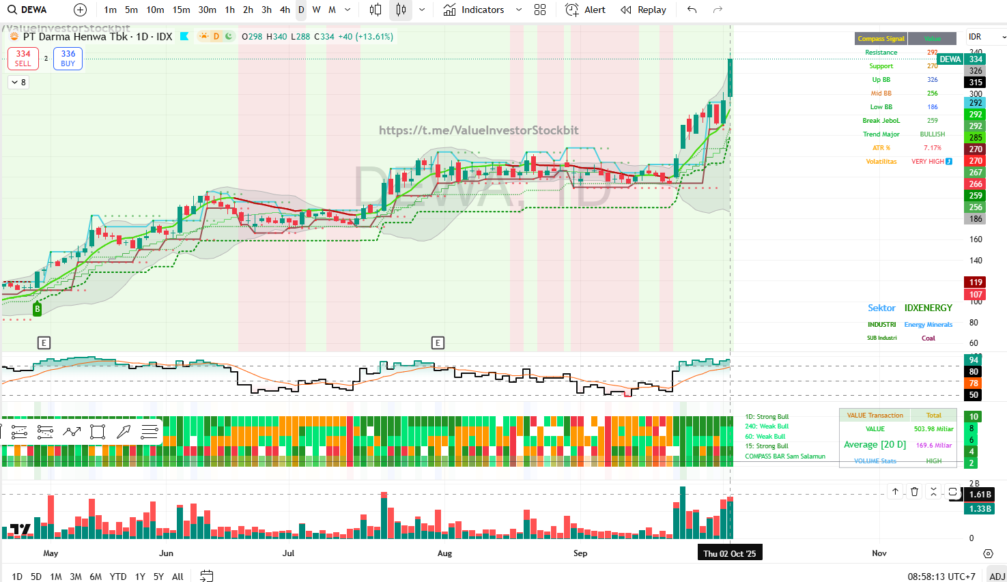This screenshot has height=582, width=1007.
Task: Switch the chart interval to 30m
Action: click(208, 10)
